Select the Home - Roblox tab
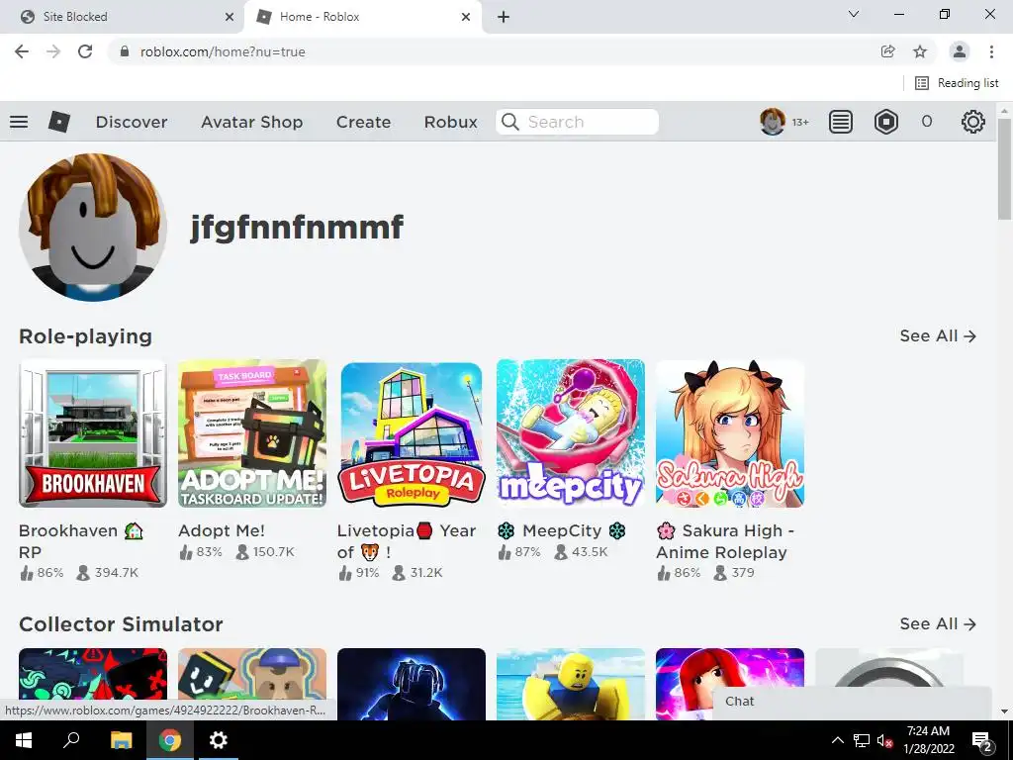 tap(362, 17)
